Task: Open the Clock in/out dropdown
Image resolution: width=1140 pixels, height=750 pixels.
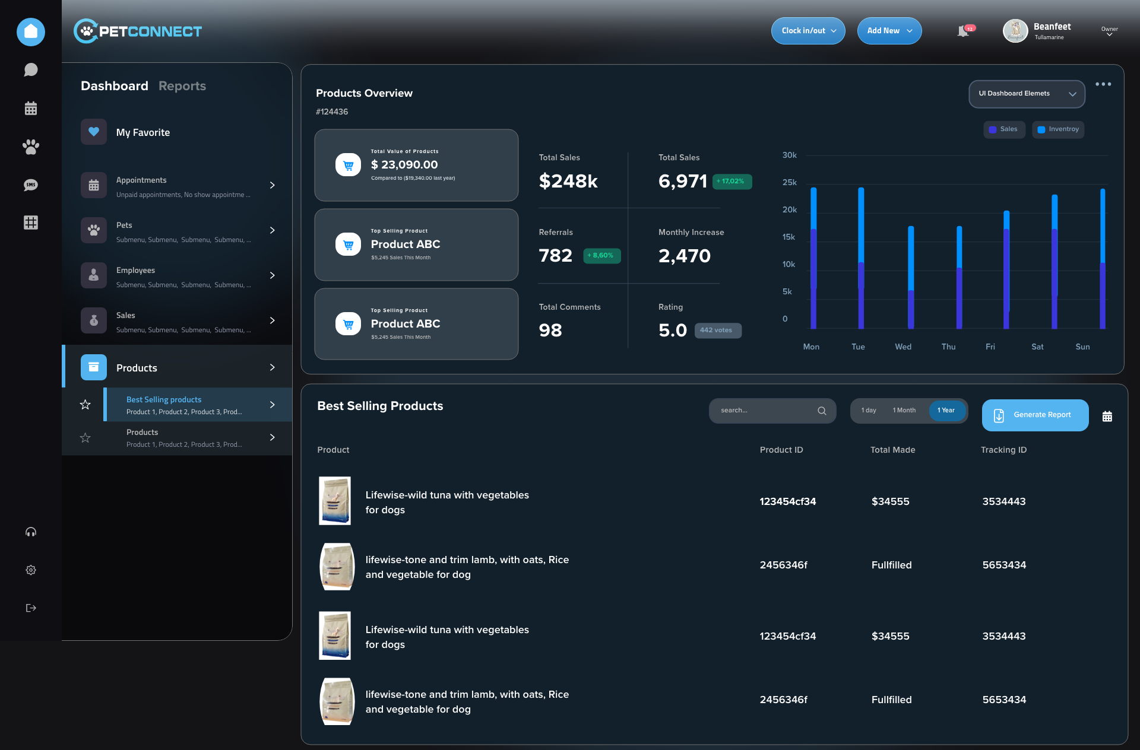Action: (x=808, y=31)
